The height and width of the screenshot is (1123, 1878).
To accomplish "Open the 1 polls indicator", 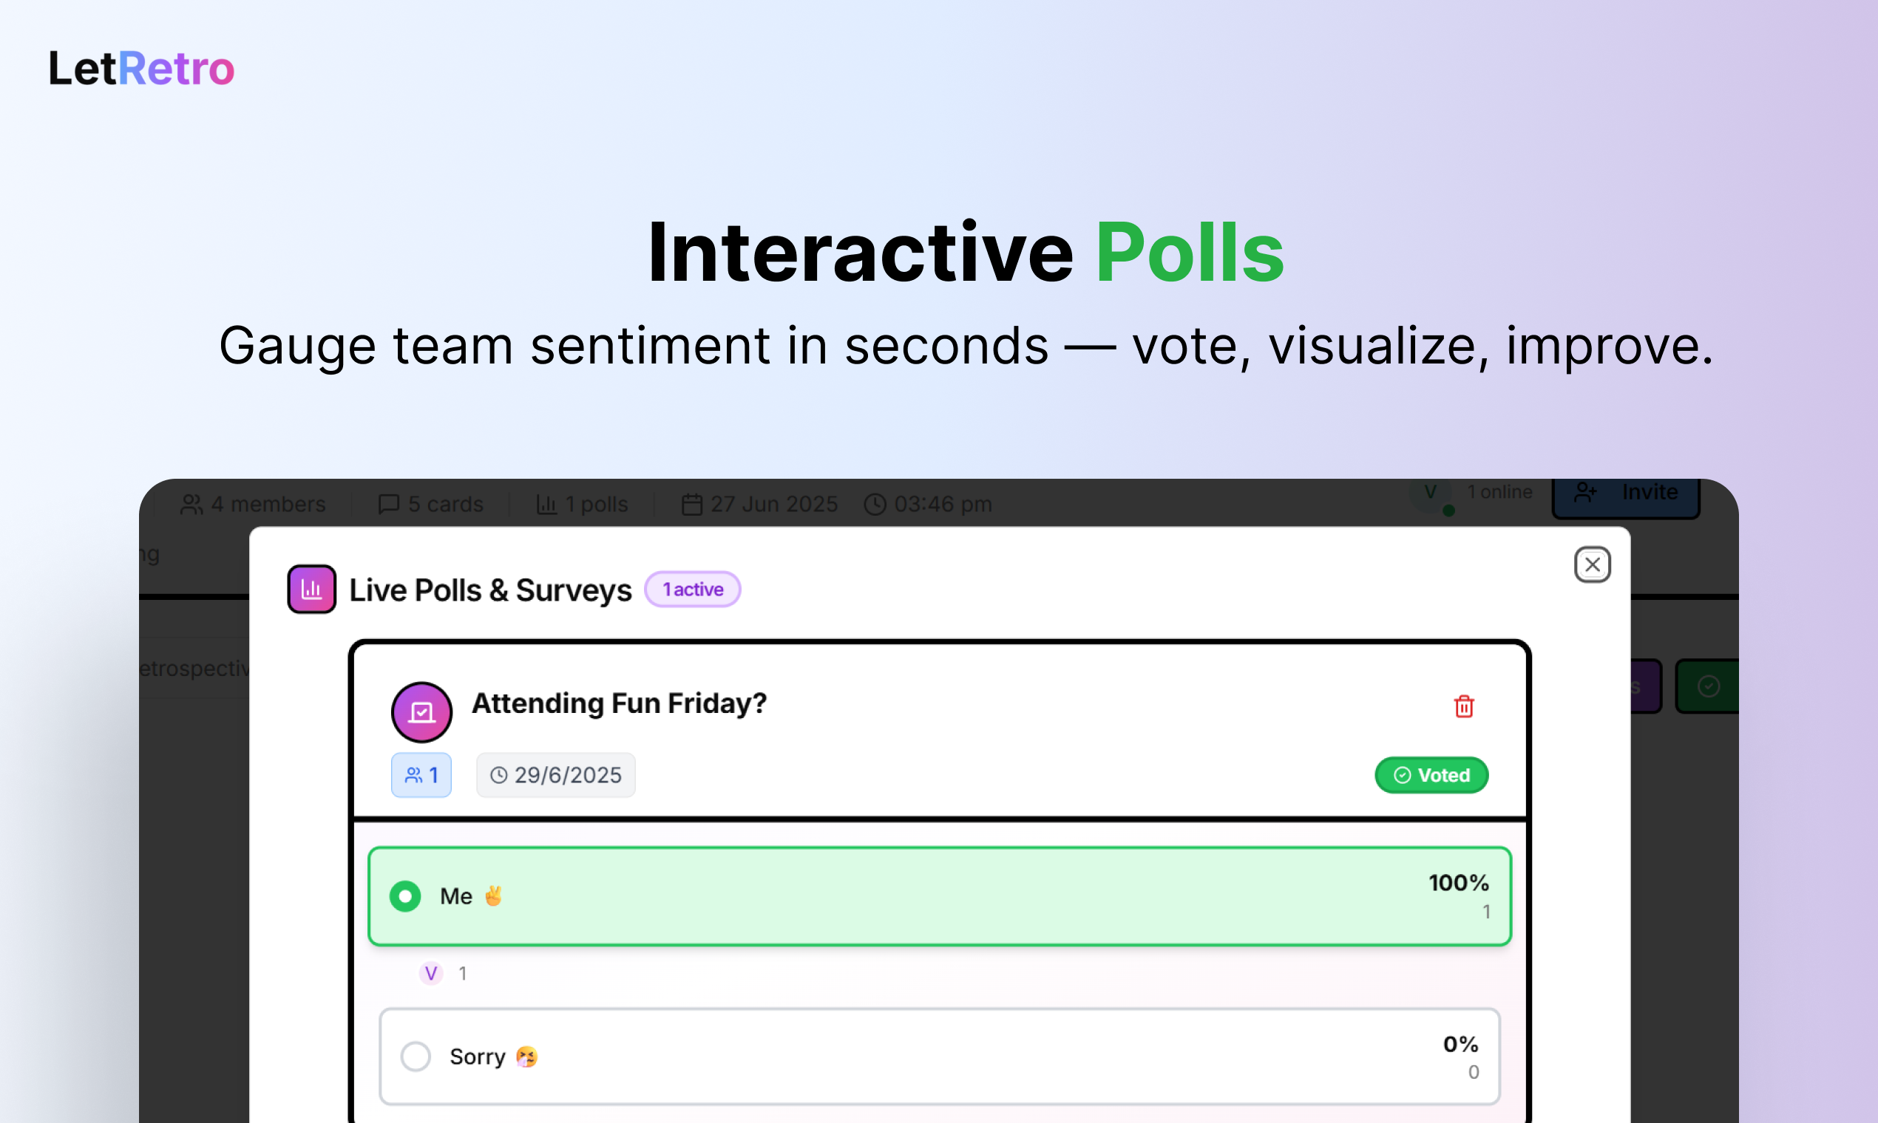I will pyautogui.click(x=583, y=504).
